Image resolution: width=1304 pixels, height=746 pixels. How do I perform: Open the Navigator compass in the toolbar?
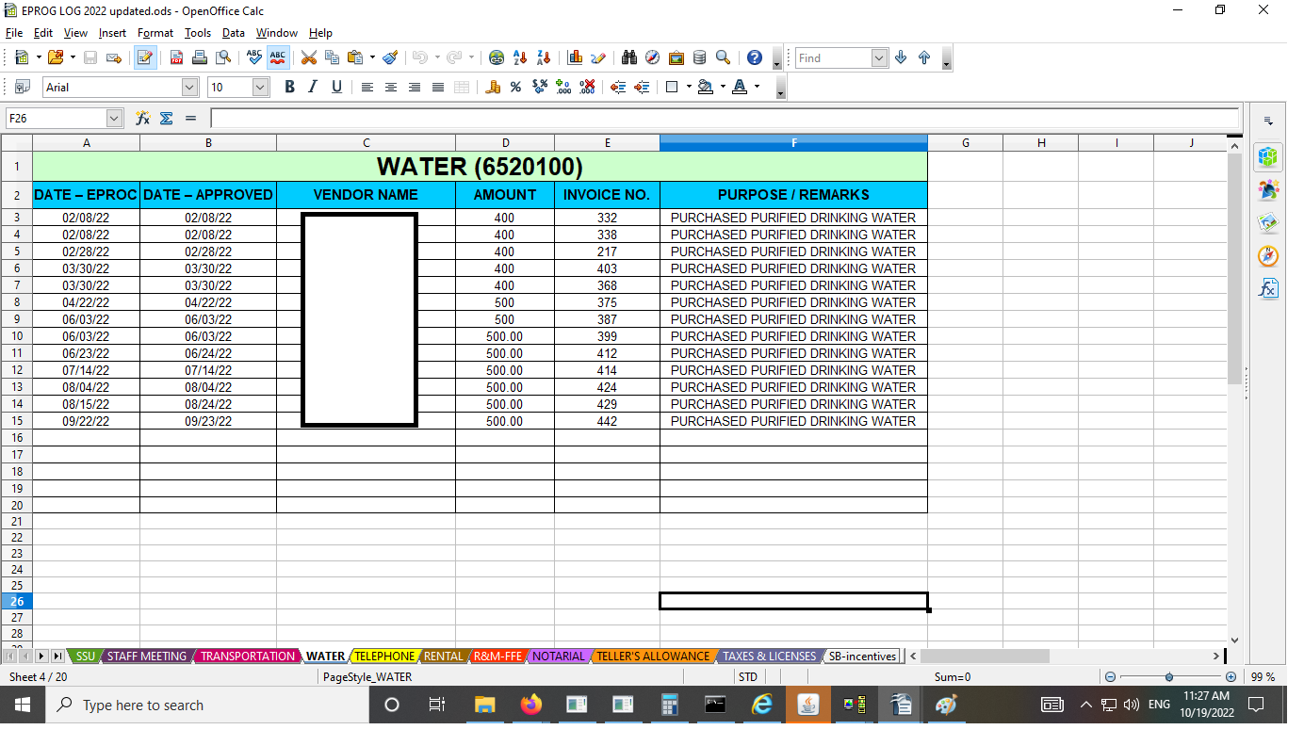tap(652, 57)
